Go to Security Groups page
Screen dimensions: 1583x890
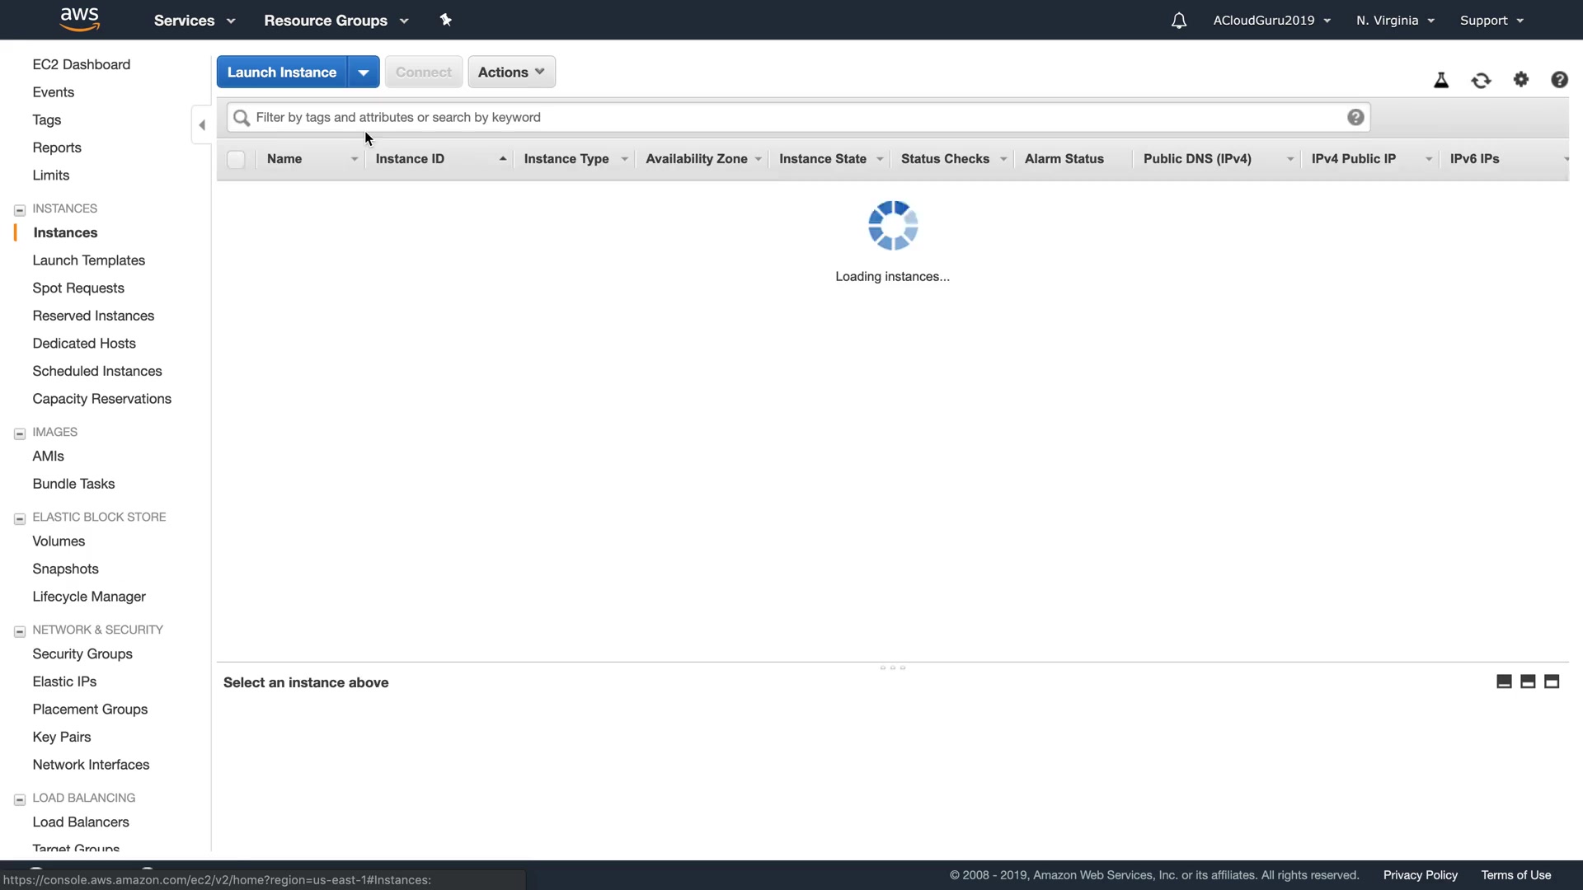[x=82, y=653]
